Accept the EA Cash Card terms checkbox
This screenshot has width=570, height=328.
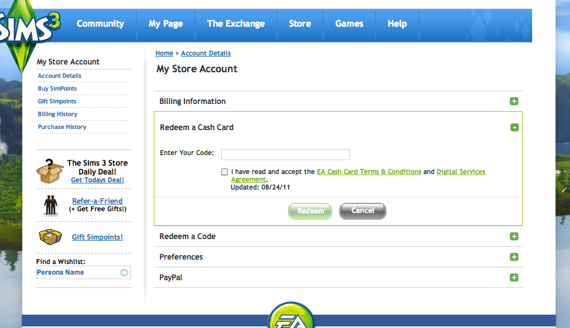(225, 172)
